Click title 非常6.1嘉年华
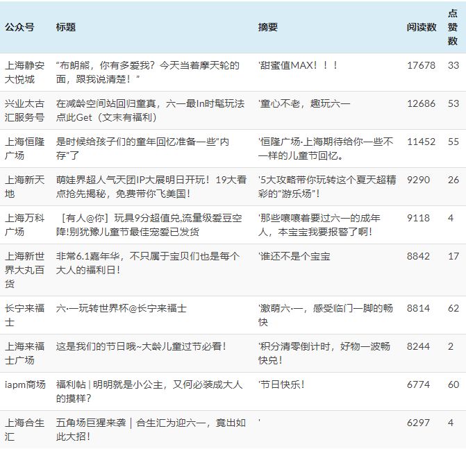 [148, 263]
